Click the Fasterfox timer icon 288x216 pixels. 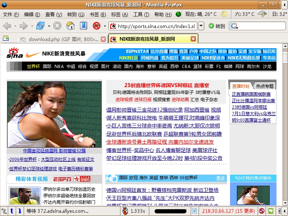(125, 211)
